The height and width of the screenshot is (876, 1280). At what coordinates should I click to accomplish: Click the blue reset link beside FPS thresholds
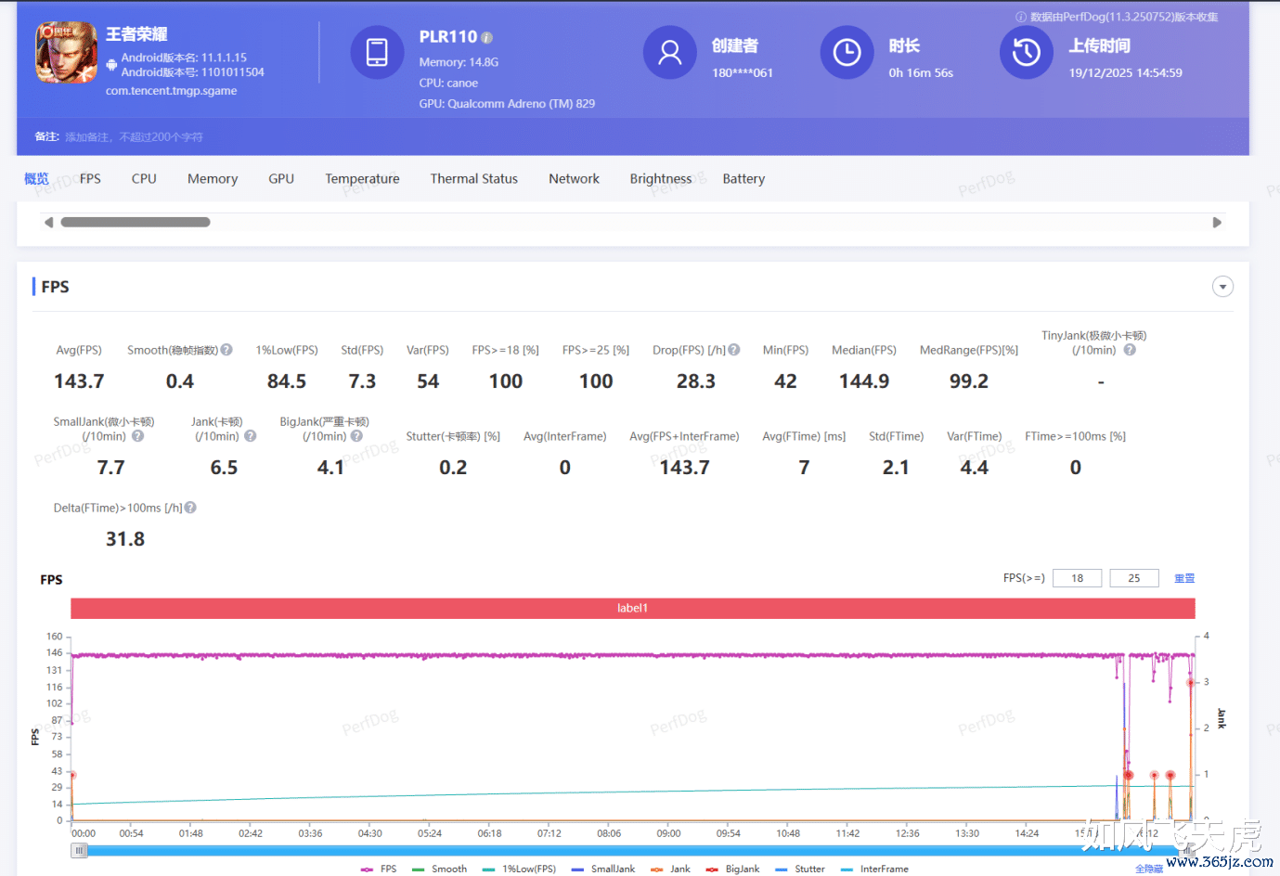pos(1184,578)
